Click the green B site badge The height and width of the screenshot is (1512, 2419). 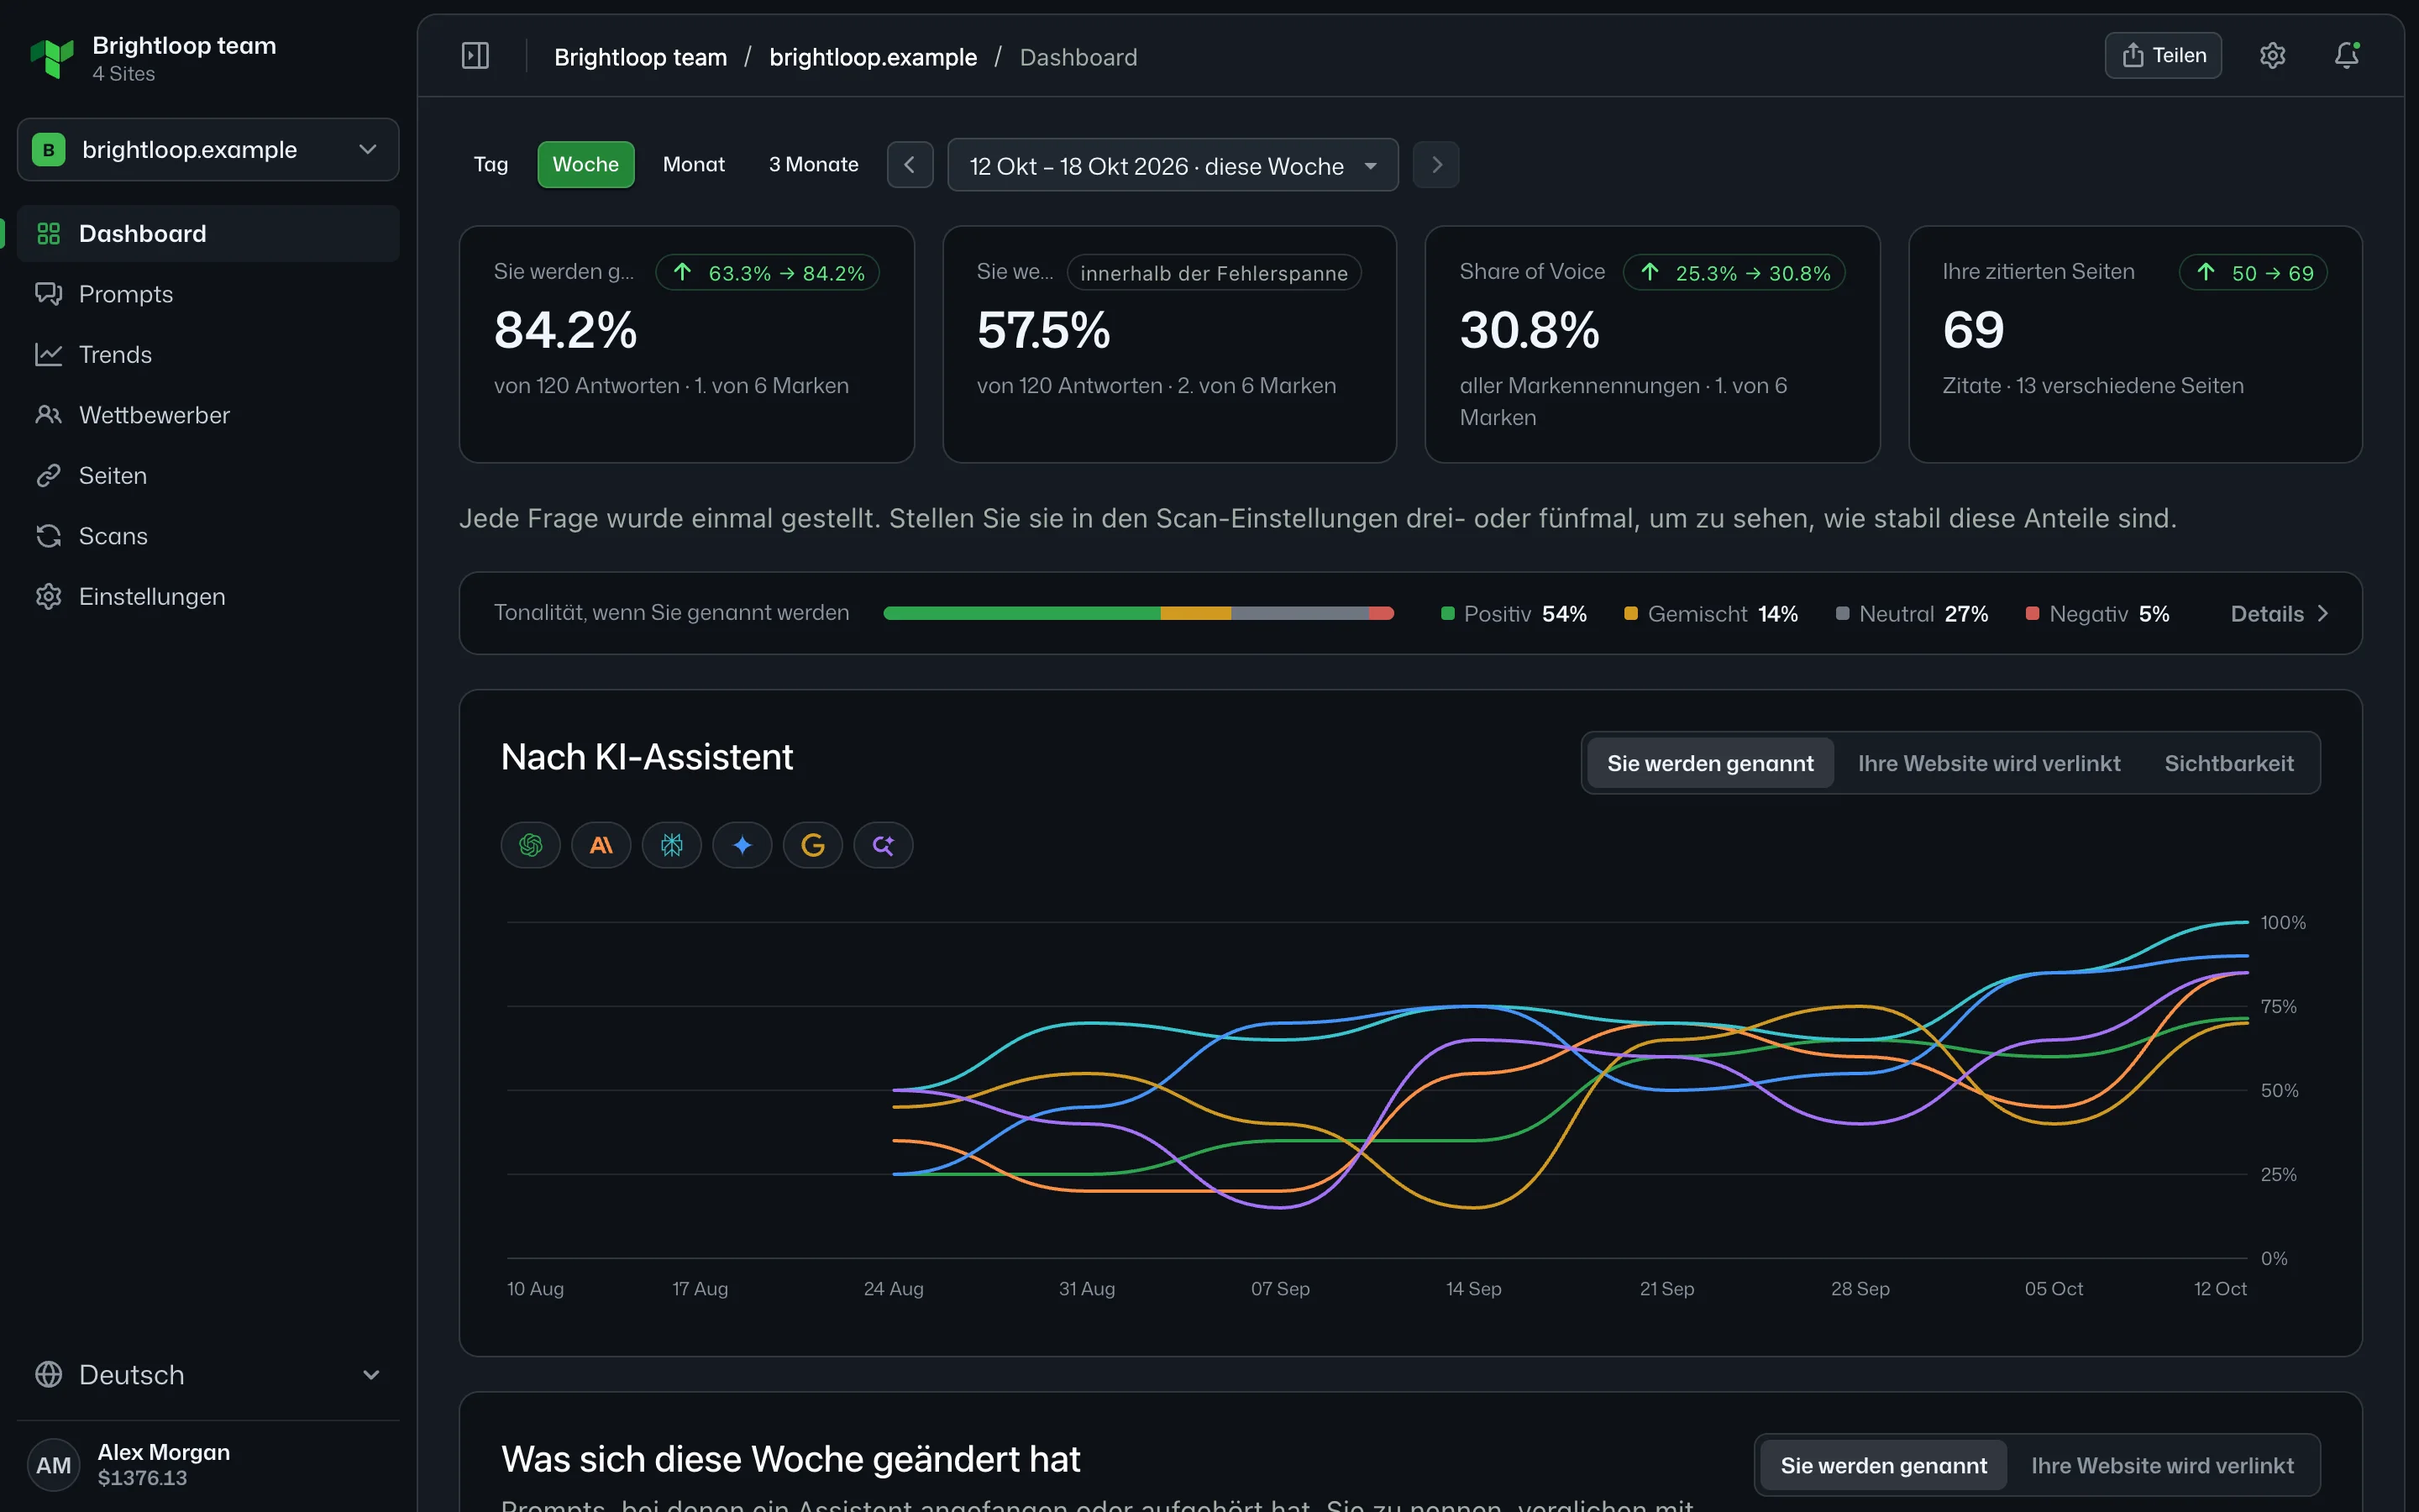(x=48, y=150)
